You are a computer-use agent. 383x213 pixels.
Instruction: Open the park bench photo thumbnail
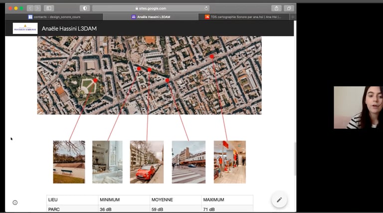(x=69, y=162)
